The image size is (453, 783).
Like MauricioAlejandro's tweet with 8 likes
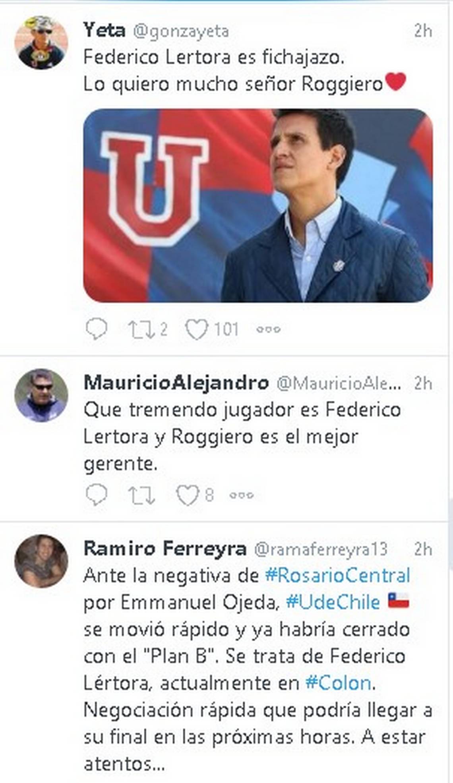(x=188, y=495)
